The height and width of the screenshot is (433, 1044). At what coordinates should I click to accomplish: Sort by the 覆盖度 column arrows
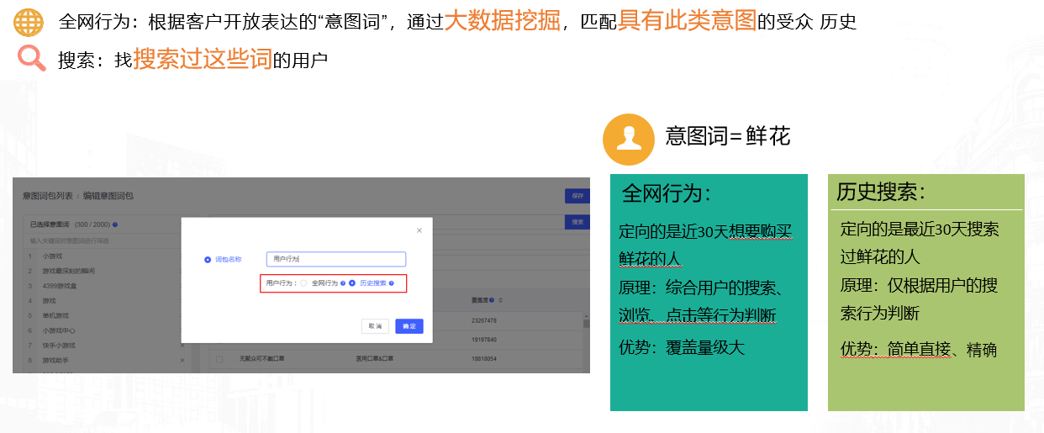500,299
